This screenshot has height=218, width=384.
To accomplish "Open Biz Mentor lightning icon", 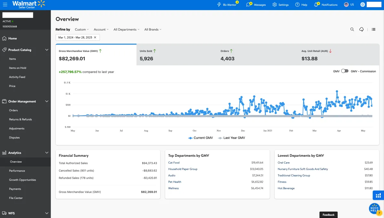I will pyautogui.click(x=219, y=5).
